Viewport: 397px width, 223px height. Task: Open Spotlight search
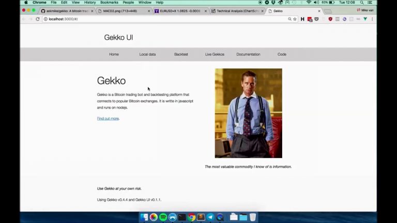(x=362, y=3)
